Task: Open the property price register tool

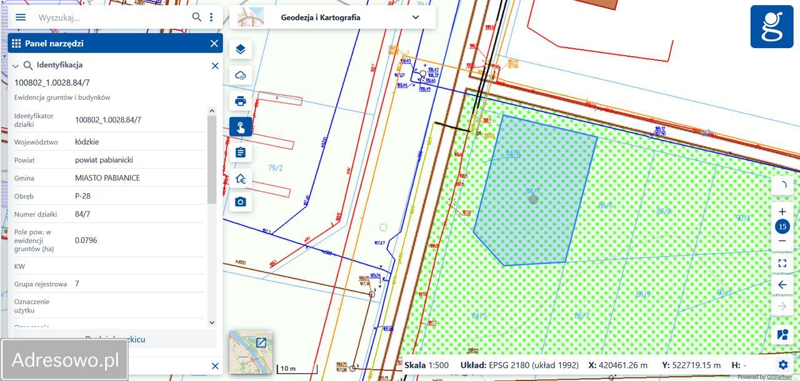Action: (x=241, y=179)
